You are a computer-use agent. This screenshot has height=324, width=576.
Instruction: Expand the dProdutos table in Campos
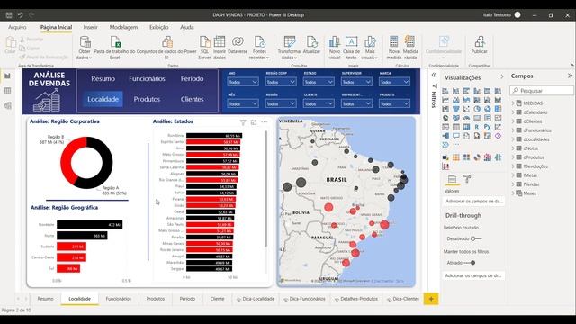(x=513, y=157)
